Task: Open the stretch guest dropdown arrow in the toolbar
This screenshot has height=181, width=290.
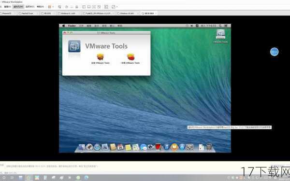Action: pyautogui.click(x=117, y=7)
